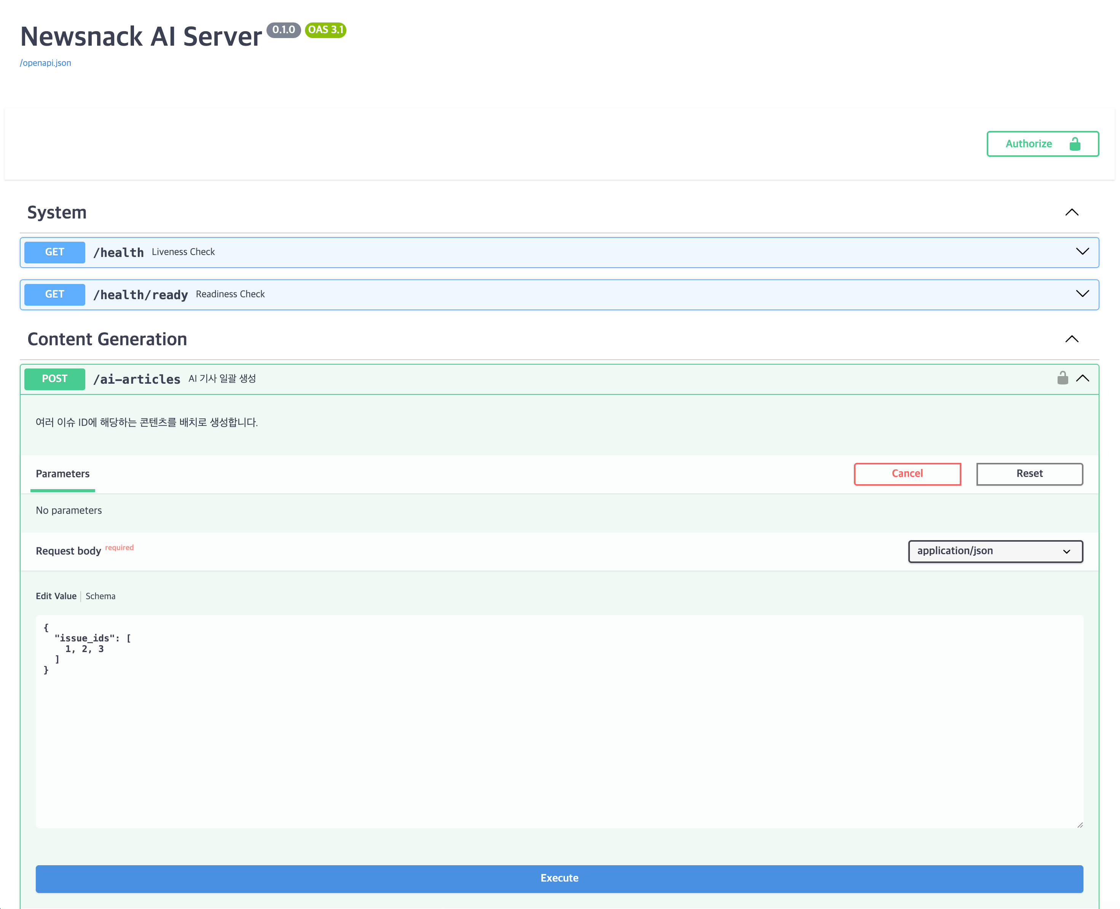The width and height of the screenshot is (1120, 909).
Task: Open the application/json content type dropdown
Action: point(995,551)
